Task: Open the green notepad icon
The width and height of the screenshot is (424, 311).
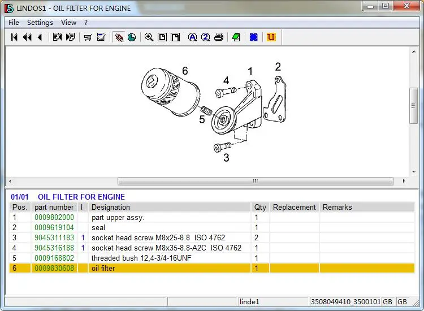Action: [236, 37]
